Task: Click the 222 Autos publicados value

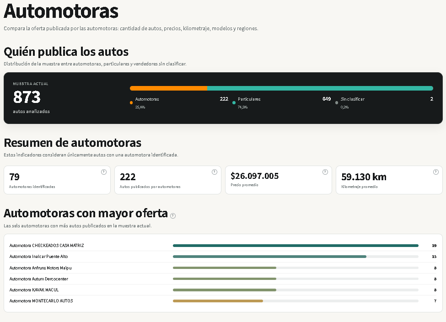Action: (128, 177)
